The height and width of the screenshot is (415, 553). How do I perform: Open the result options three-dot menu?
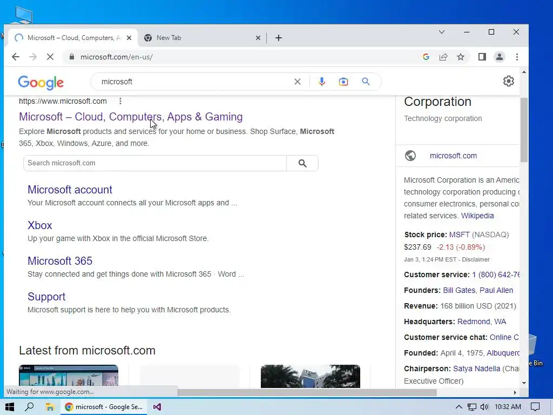[x=120, y=101]
